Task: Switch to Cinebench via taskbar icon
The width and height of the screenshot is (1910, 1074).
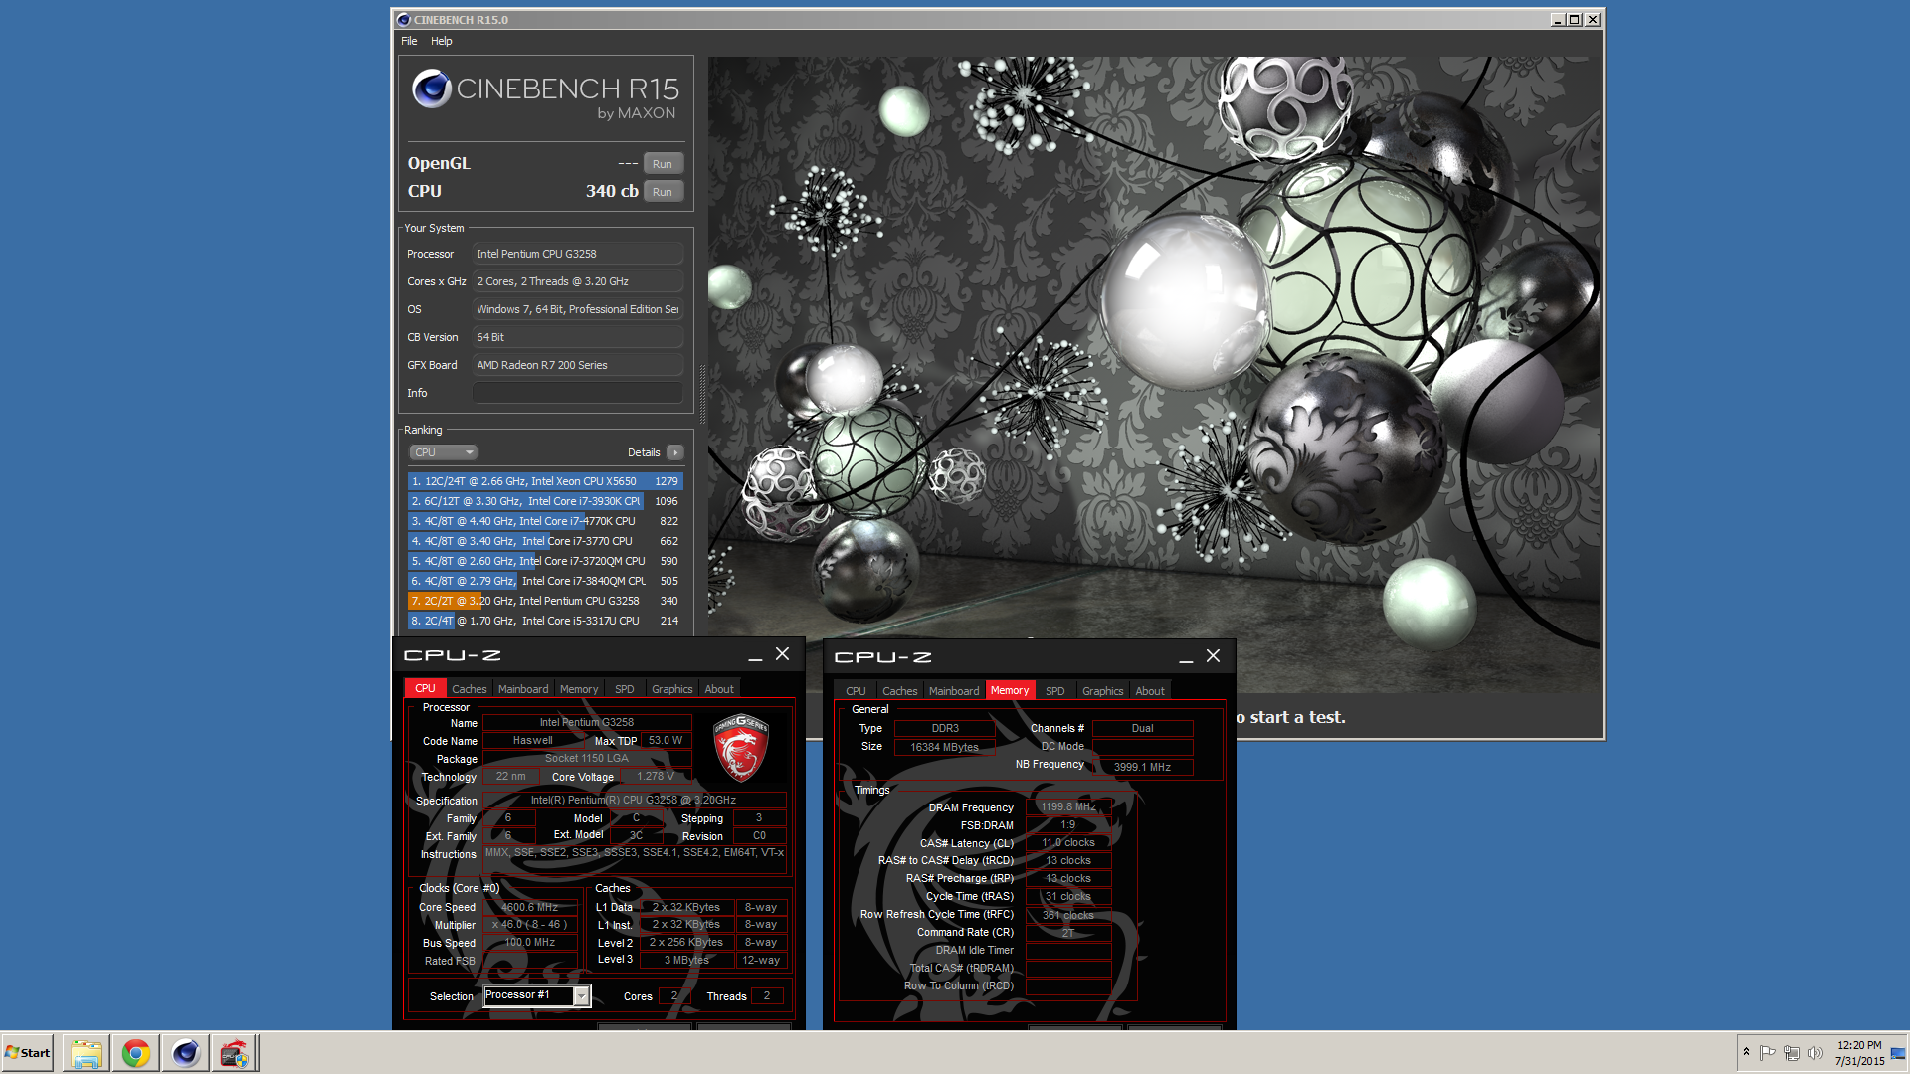Action: pyautogui.click(x=185, y=1053)
